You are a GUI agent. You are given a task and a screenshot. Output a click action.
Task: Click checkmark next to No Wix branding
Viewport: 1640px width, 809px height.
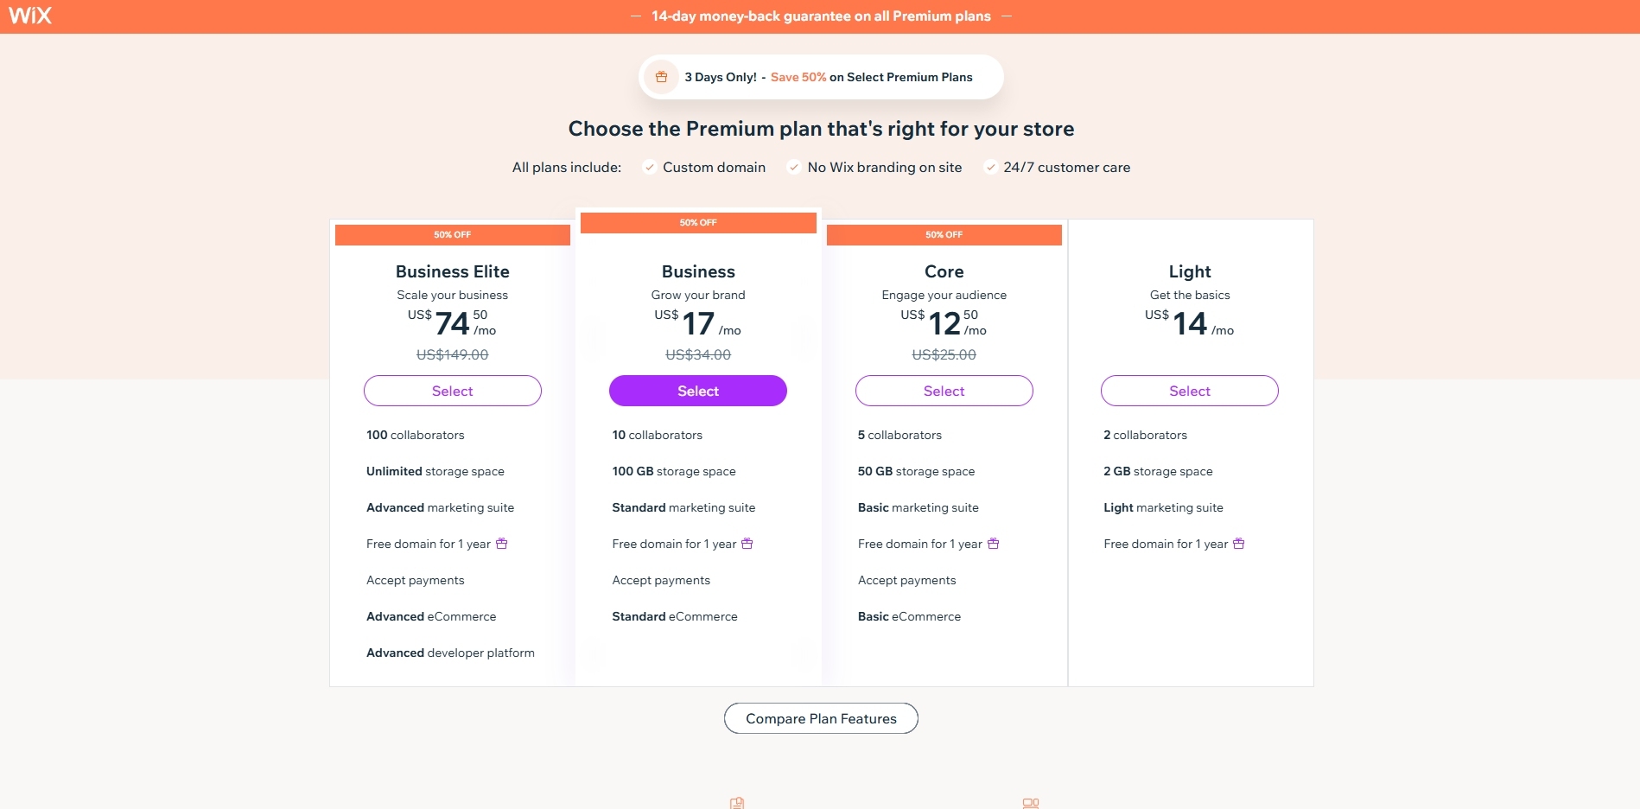click(794, 168)
